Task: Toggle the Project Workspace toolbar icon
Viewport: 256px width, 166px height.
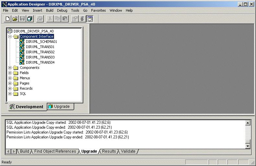Action: click(90, 19)
